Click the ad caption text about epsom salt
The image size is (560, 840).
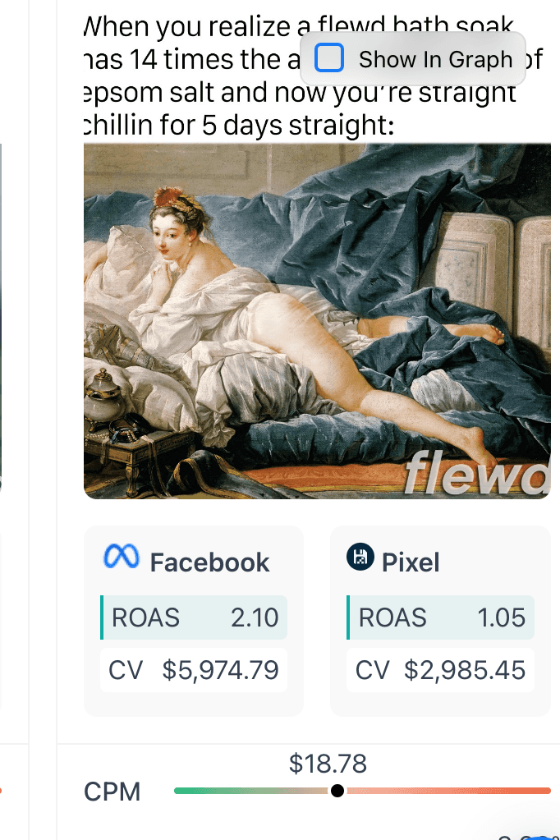coord(314,76)
